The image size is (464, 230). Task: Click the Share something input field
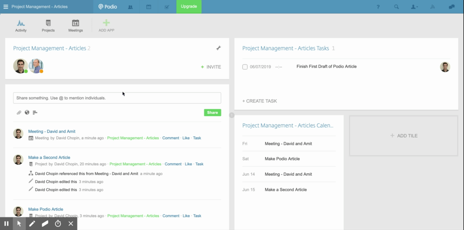tap(117, 98)
